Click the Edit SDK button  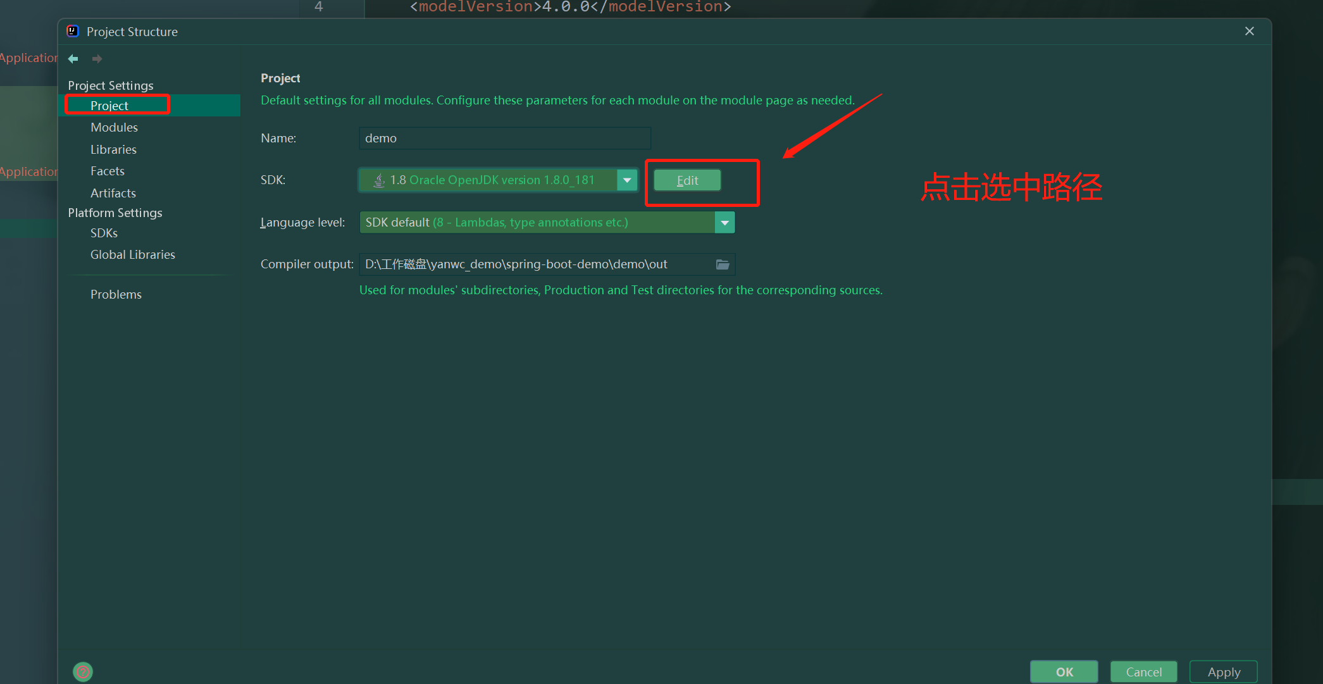[686, 180]
